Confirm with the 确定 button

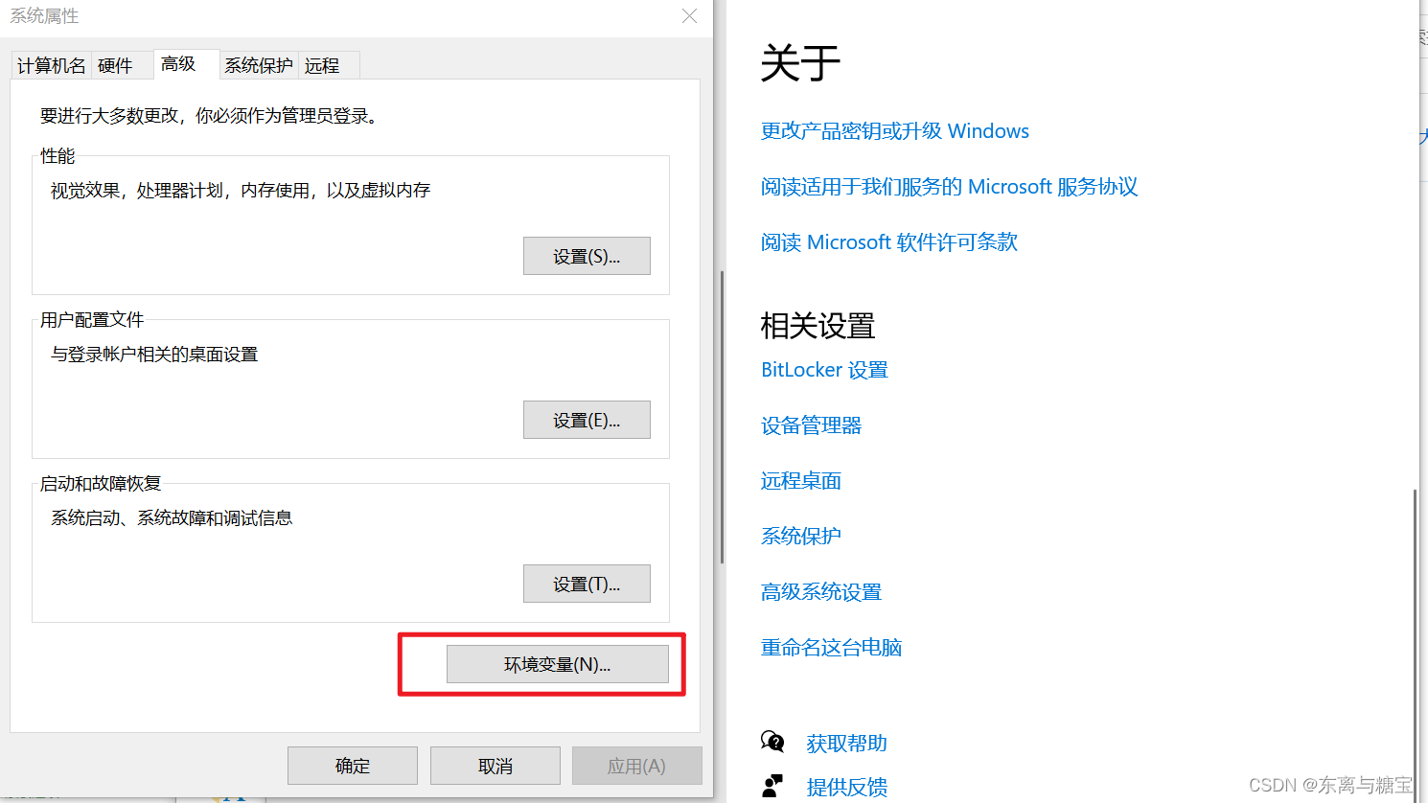(353, 766)
